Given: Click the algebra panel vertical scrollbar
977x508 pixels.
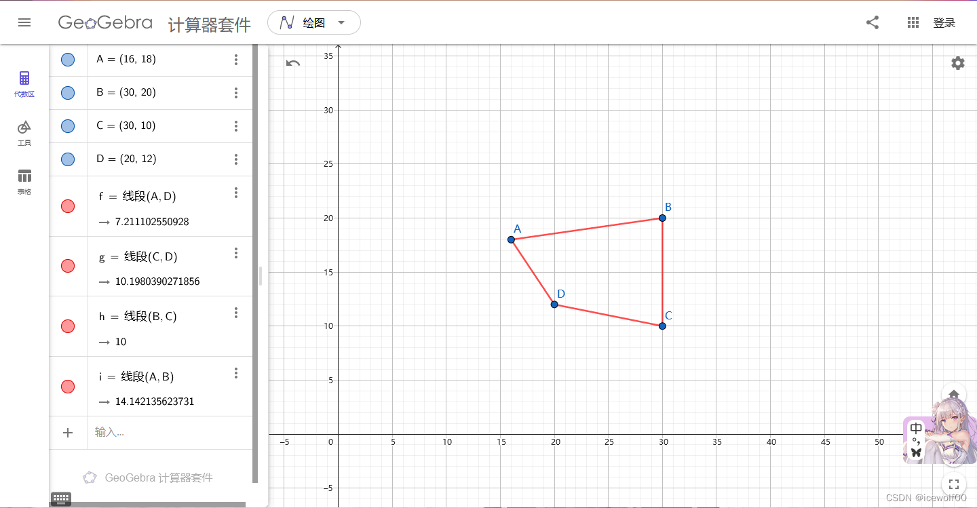Looking at the screenshot, I should [255, 263].
